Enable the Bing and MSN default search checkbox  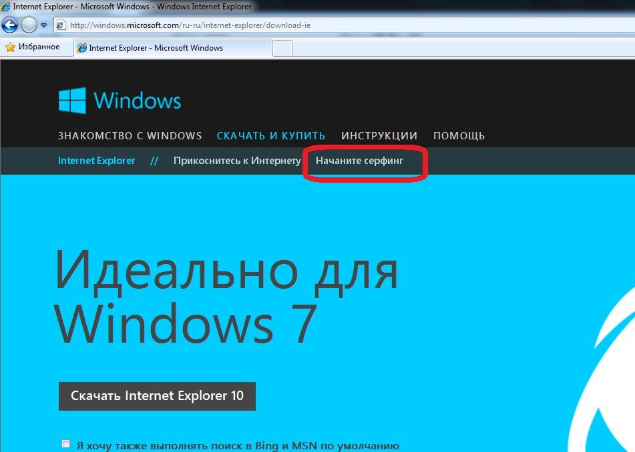[x=65, y=444]
